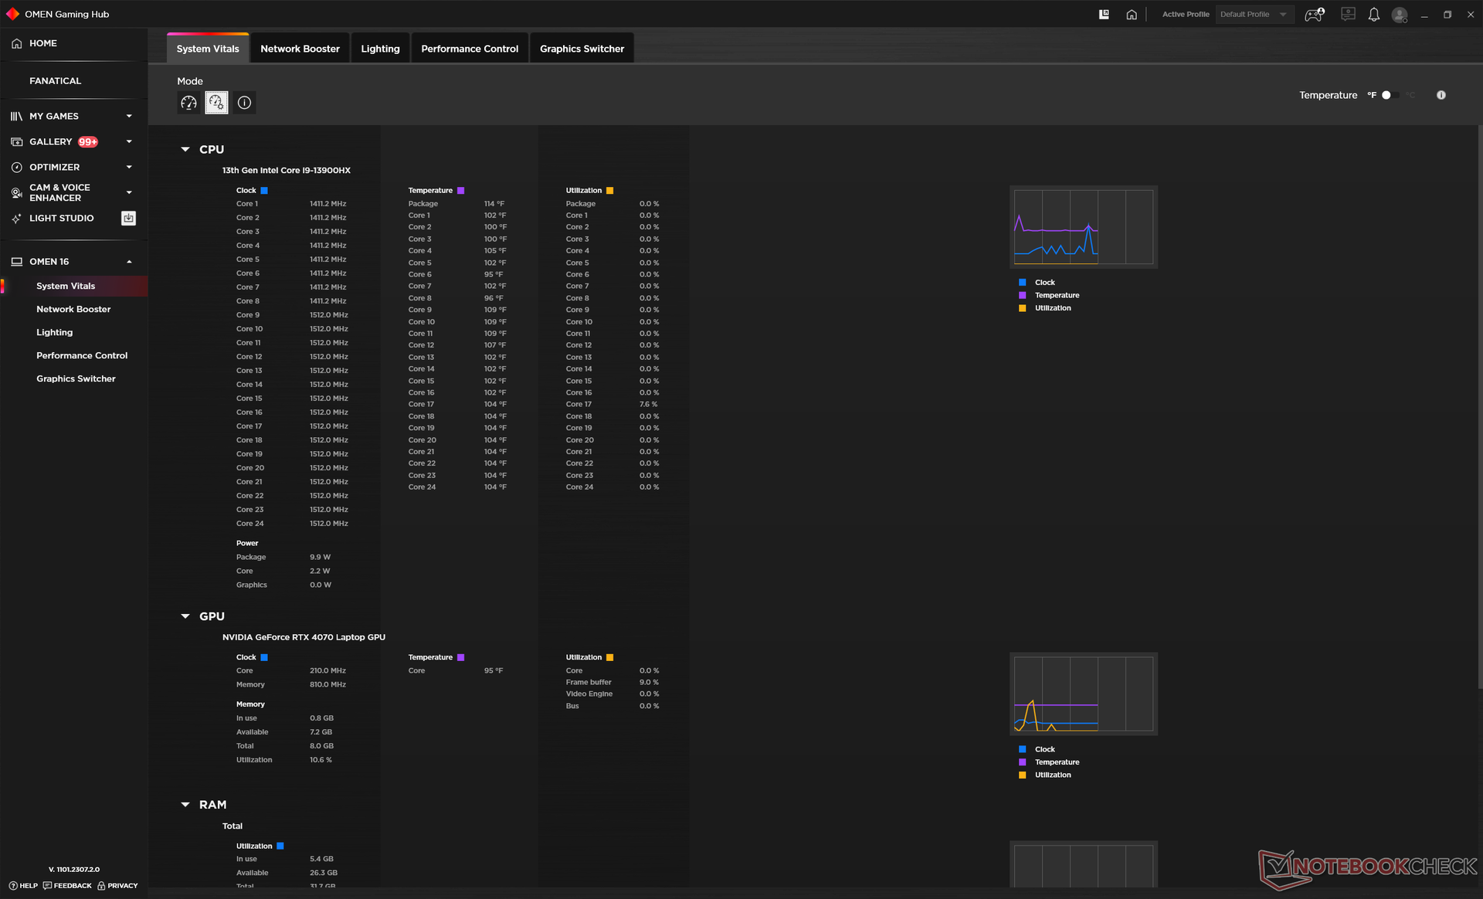
Task: Click CPU graph Temperature legend swatch
Action: (x=1022, y=296)
